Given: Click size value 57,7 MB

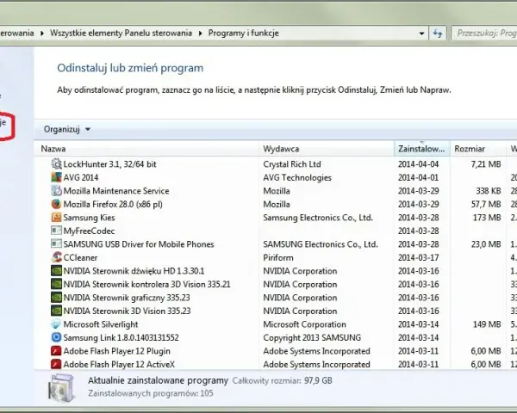Looking at the screenshot, I should (486, 204).
